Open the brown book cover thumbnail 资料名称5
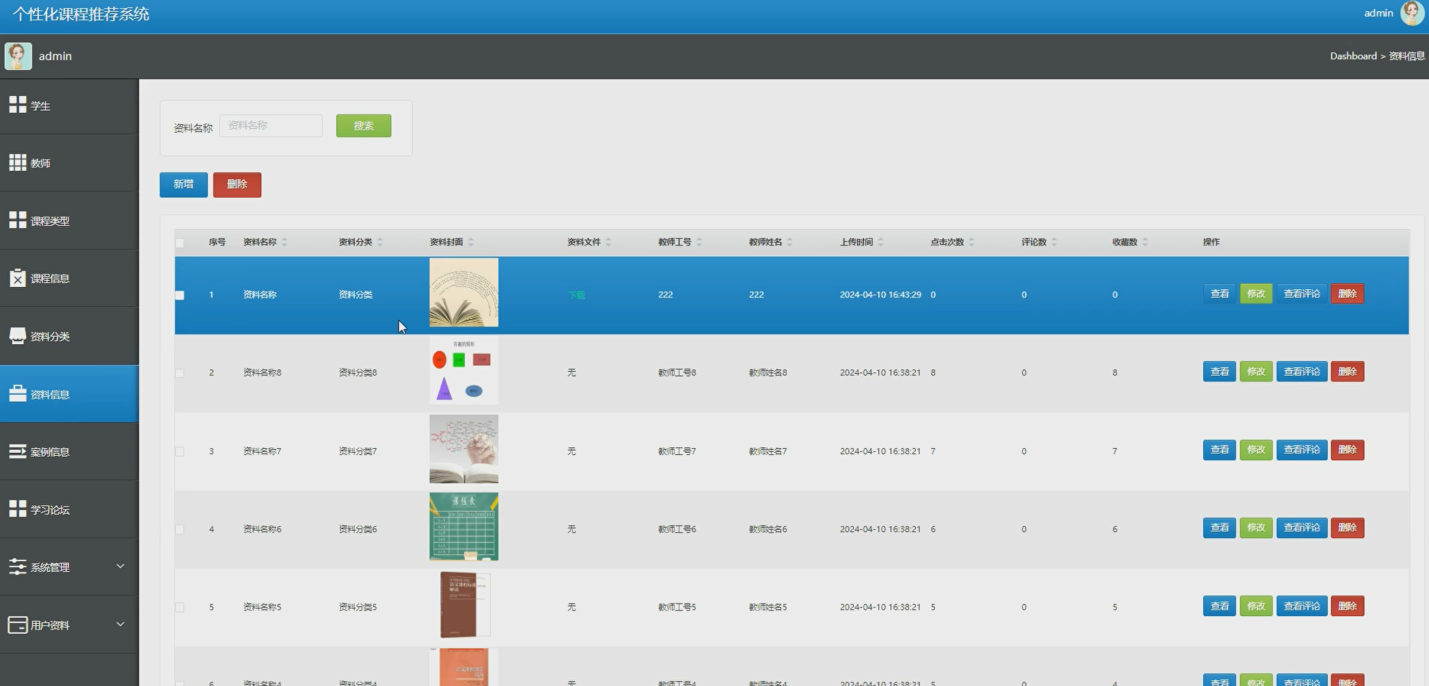This screenshot has height=686, width=1429. [x=465, y=605]
